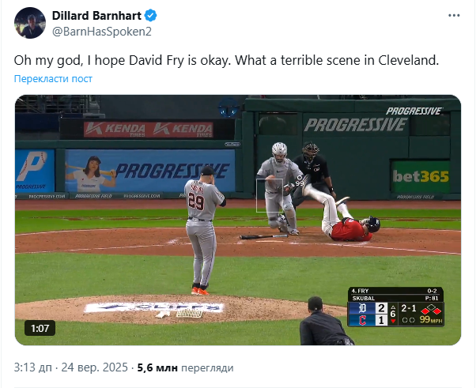Open Dillard Barnhart's profile avatar

[29, 24]
